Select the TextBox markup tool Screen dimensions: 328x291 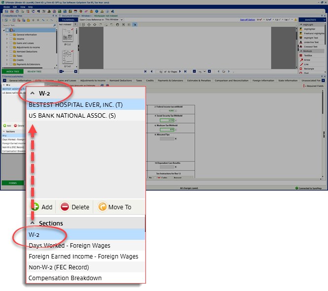[309, 55]
